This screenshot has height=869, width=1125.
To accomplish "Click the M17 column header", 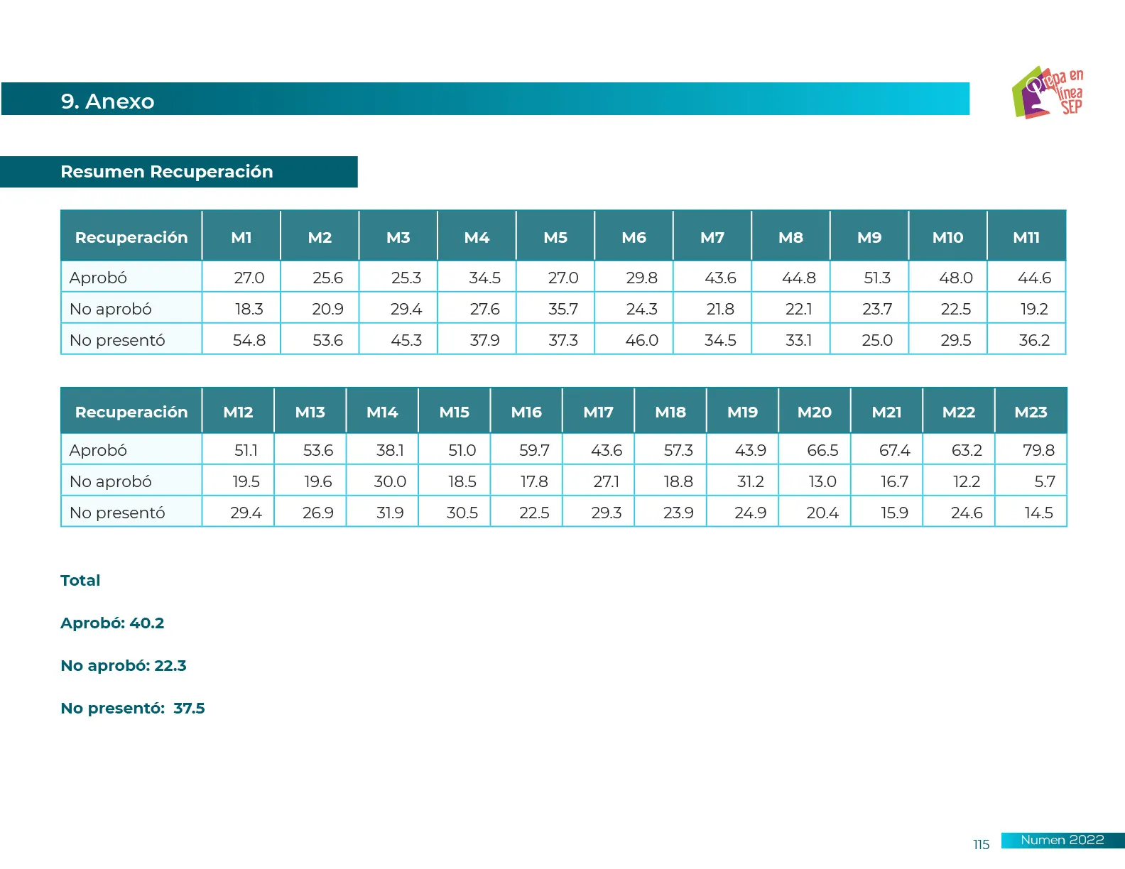I will (x=598, y=412).
